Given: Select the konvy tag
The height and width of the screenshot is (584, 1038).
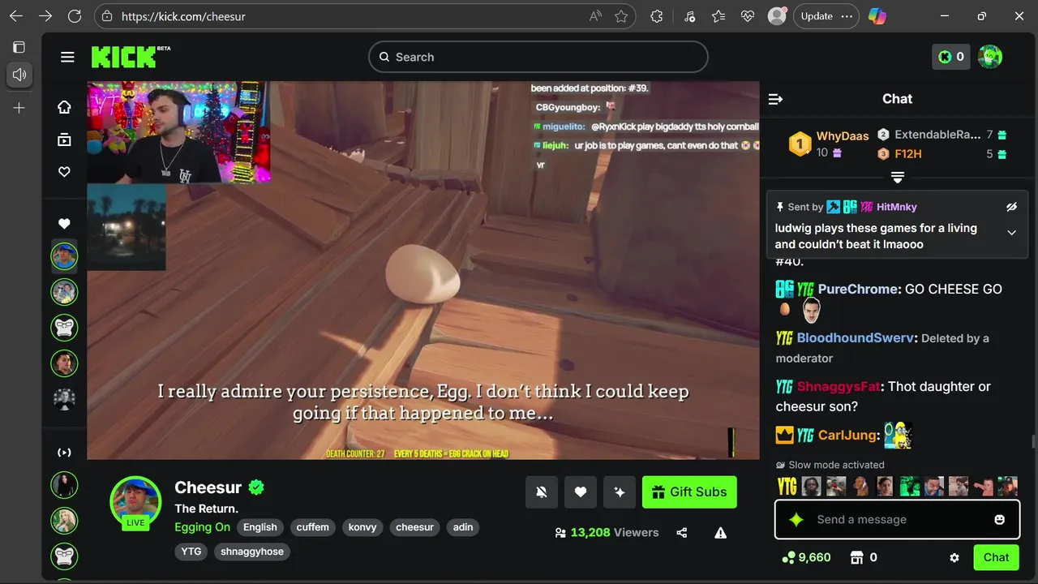Looking at the screenshot, I should [362, 527].
